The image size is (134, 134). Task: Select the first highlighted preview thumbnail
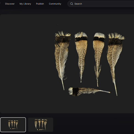tap(13, 125)
